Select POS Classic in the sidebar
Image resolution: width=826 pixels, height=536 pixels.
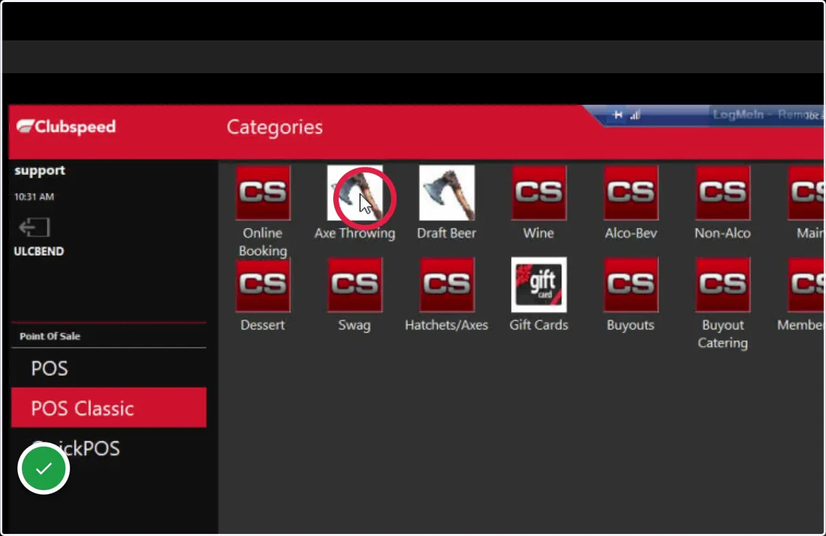pyautogui.click(x=109, y=408)
